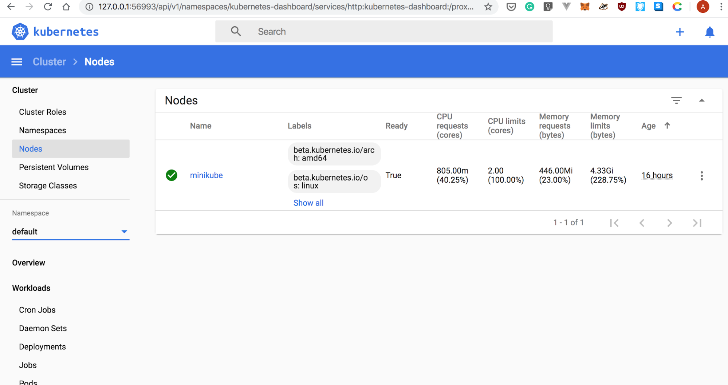This screenshot has height=385, width=728.
Task: Click the browser forward arrow
Action: pyautogui.click(x=29, y=7)
